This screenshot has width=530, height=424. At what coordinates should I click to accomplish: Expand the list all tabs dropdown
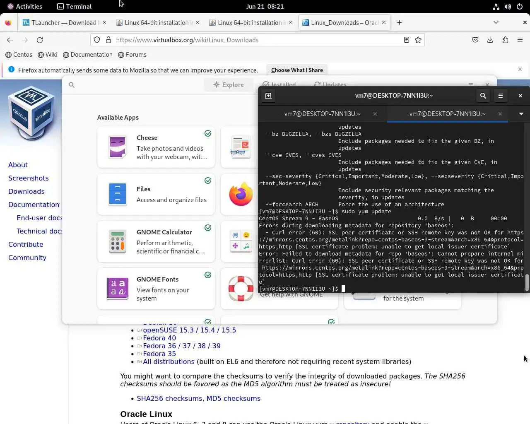pos(496,22)
